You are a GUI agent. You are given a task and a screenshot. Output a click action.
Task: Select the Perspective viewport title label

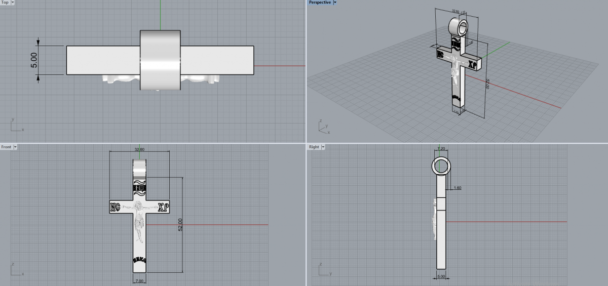tap(320, 3)
